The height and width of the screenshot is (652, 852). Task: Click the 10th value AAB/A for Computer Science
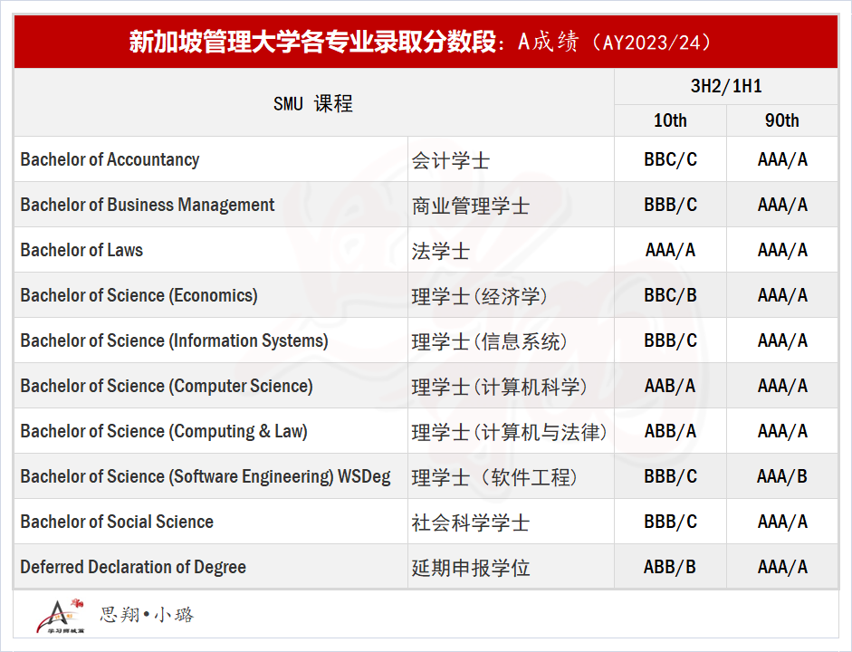pyautogui.click(x=670, y=385)
